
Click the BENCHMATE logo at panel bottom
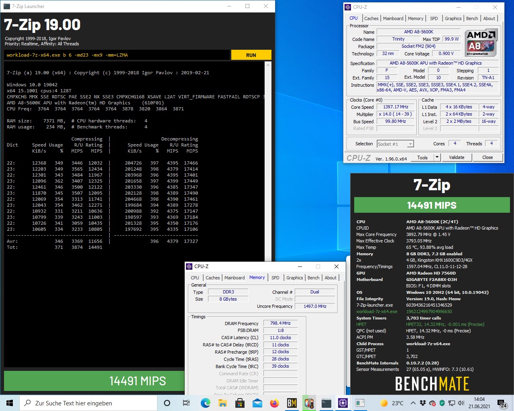tap(432, 384)
